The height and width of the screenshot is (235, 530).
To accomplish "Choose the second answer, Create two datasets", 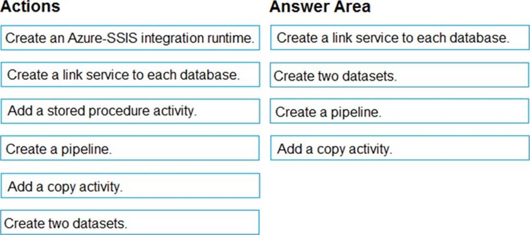I will (x=399, y=76).
